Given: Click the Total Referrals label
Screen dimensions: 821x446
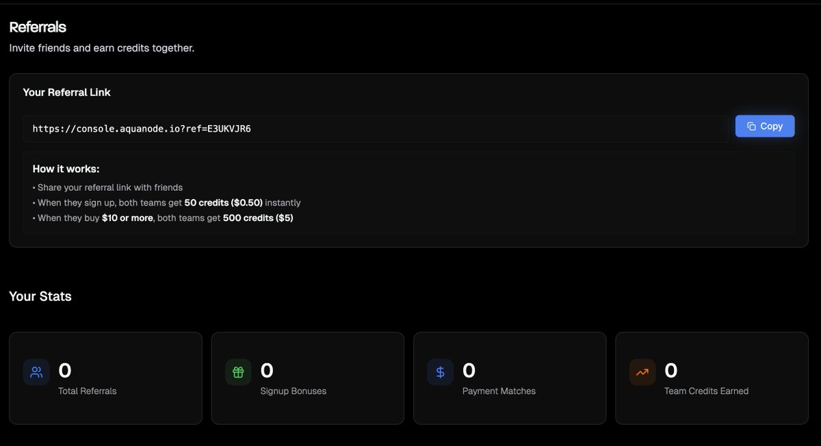Looking at the screenshot, I should pos(88,391).
